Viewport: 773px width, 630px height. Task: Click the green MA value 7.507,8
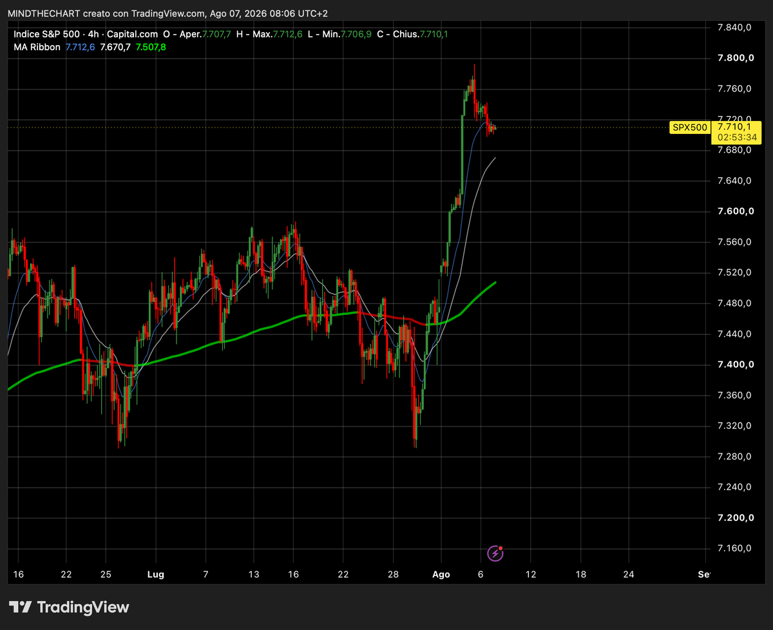click(x=151, y=47)
